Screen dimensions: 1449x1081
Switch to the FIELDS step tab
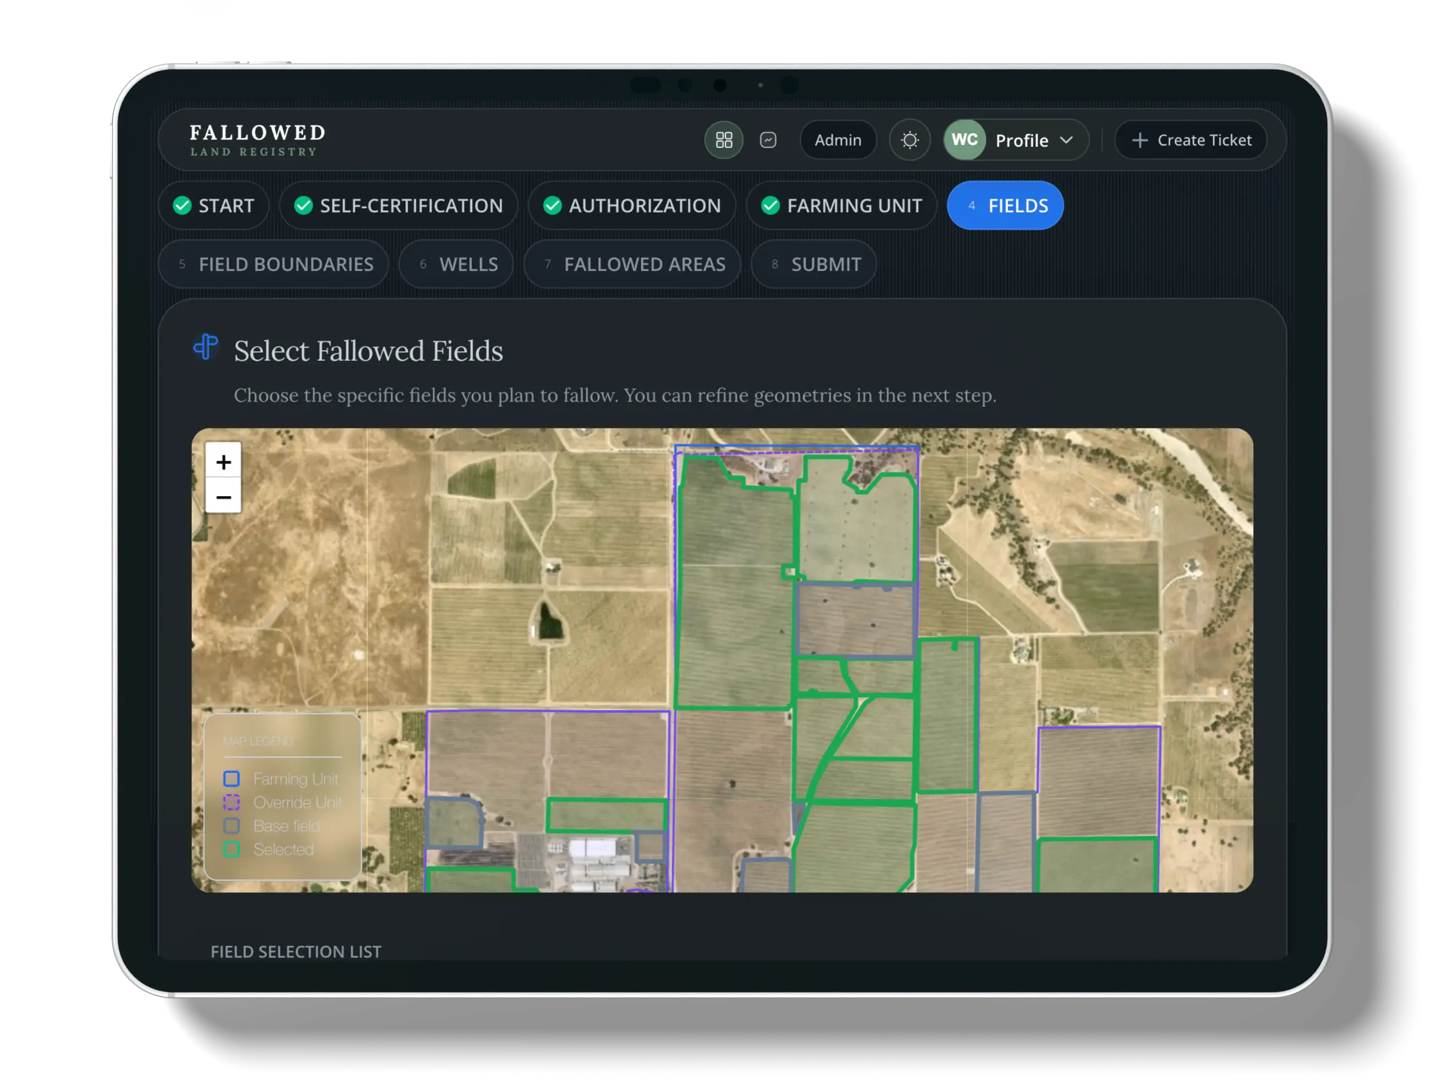click(1005, 206)
